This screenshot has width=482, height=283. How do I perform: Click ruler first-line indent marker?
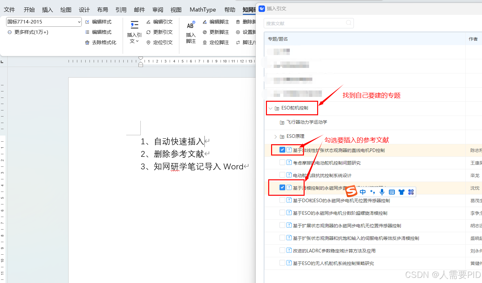141,58
